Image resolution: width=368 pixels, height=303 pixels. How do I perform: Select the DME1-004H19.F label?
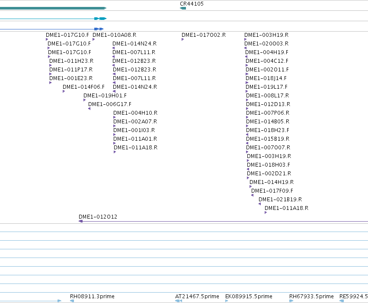[267, 52]
